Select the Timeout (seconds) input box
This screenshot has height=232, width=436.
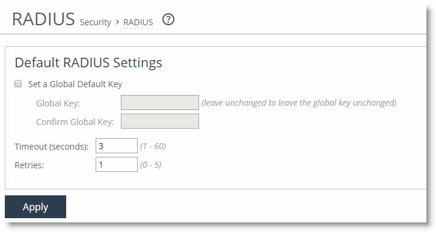coord(117,146)
